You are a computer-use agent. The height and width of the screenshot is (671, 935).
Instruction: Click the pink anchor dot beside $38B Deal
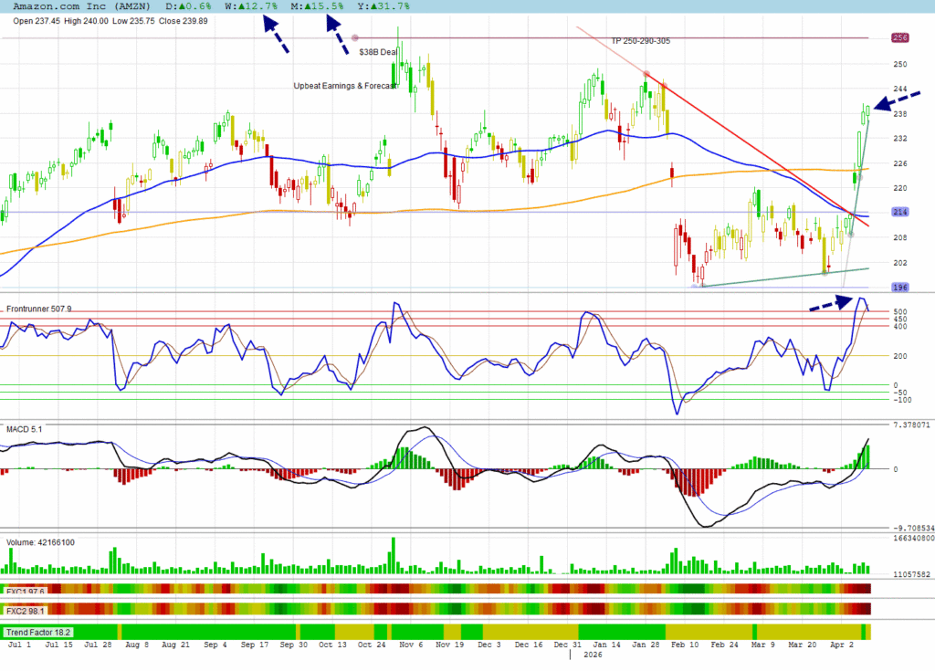355,37
